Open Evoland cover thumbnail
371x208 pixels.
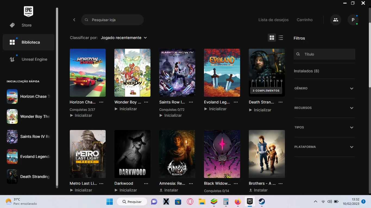[222, 73]
